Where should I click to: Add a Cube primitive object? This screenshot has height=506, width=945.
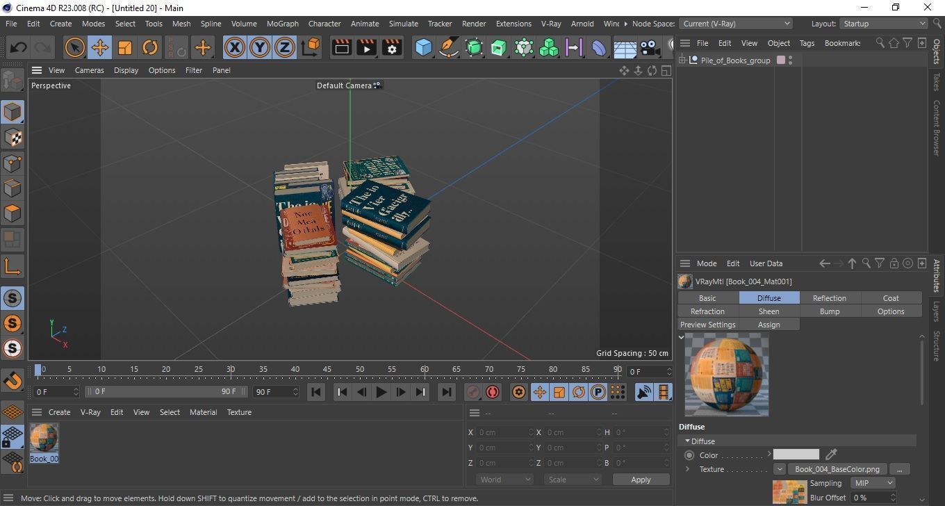[x=423, y=48]
